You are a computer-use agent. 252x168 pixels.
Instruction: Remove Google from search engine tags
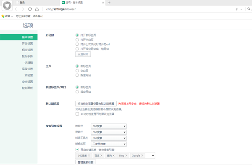(x=142, y=155)
